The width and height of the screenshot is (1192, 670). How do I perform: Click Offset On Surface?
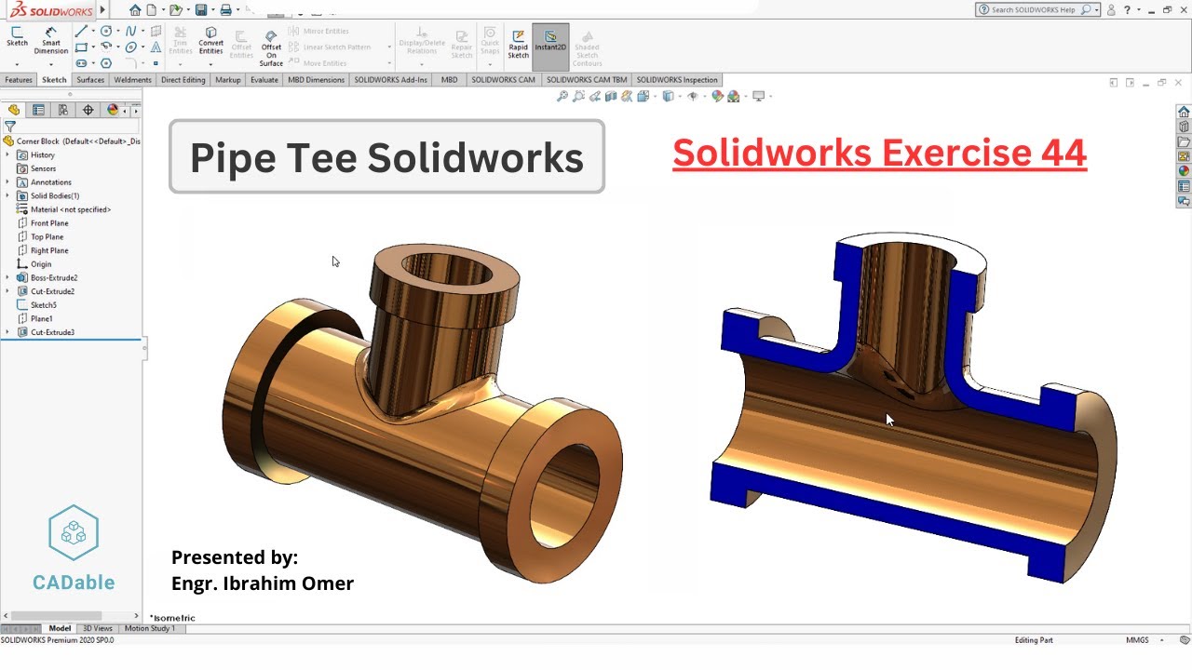271,47
